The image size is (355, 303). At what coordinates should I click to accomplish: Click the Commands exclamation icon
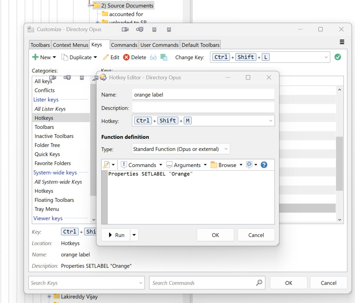[x=124, y=165]
